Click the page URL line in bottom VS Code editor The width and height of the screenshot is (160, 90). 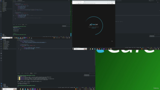pos(34,42)
